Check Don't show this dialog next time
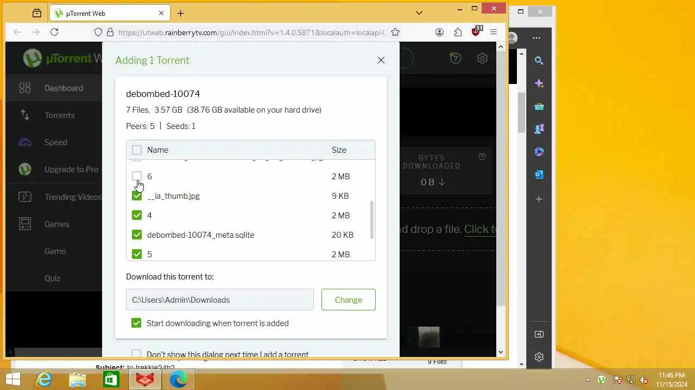 [x=136, y=354]
